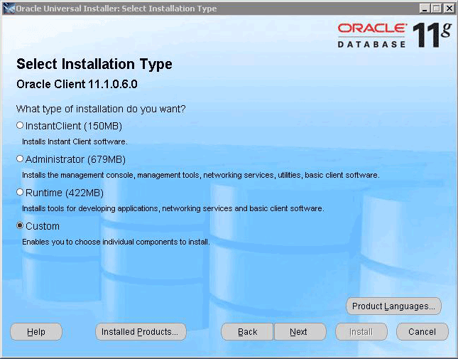View Installed Products list
The height and width of the screenshot is (359, 458).
click(x=141, y=332)
